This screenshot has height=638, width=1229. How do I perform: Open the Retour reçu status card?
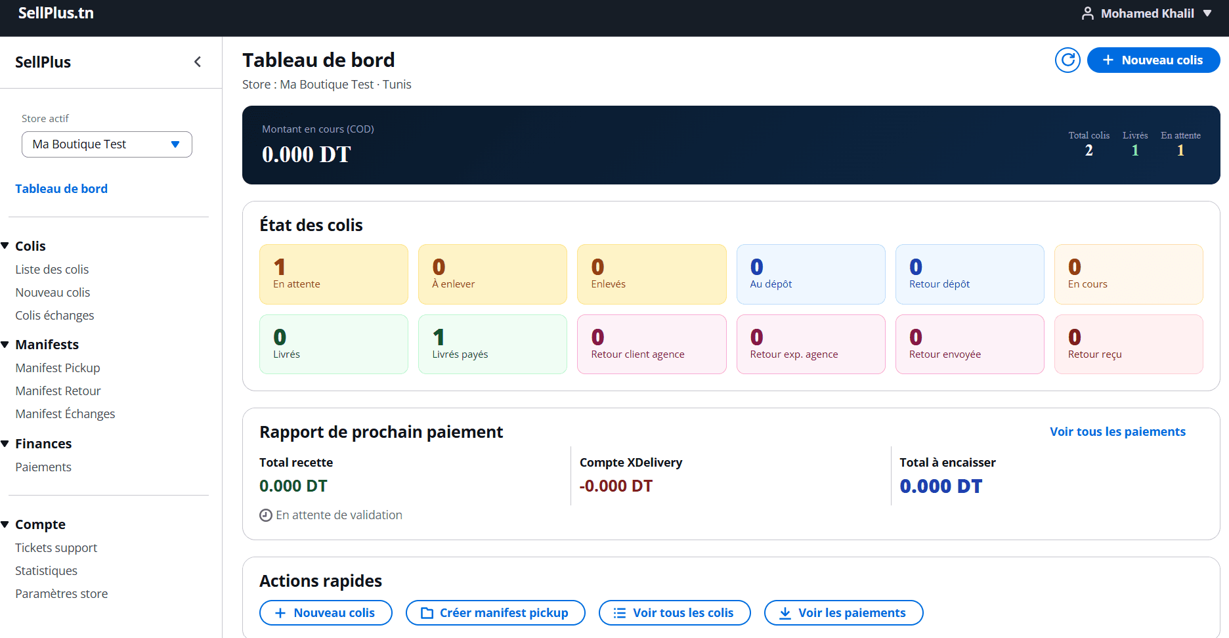click(x=1129, y=345)
